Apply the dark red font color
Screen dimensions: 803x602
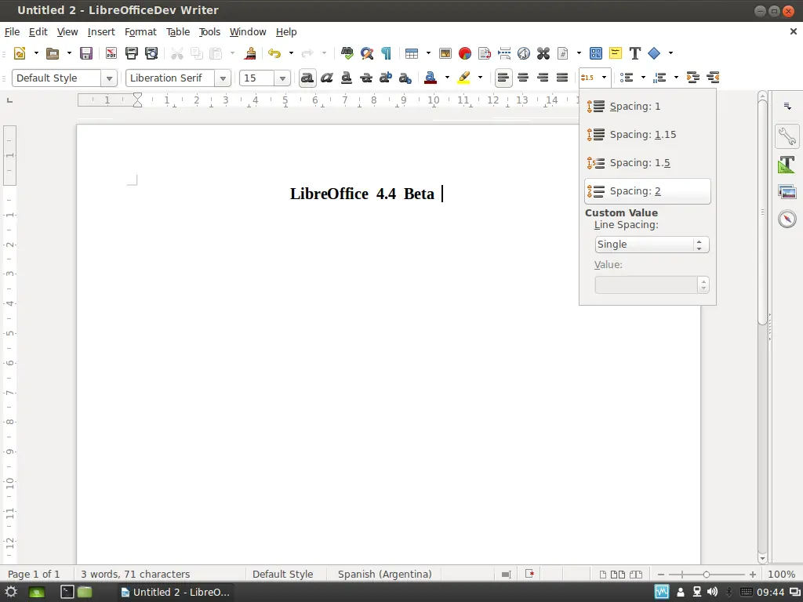click(431, 78)
